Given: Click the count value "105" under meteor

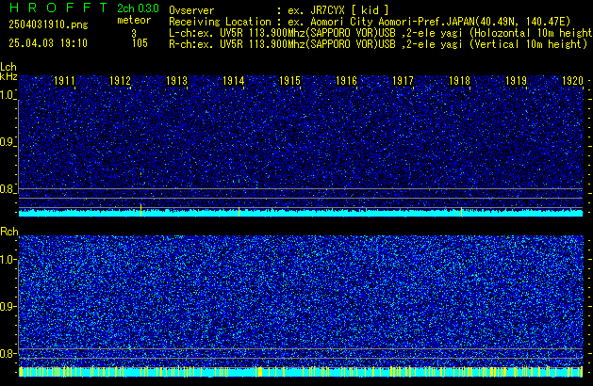Looking at the screenshot, I should tap(140, 43).
